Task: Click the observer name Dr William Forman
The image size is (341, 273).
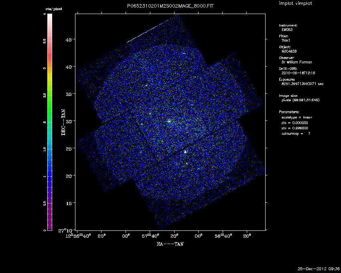Action: 296,62
